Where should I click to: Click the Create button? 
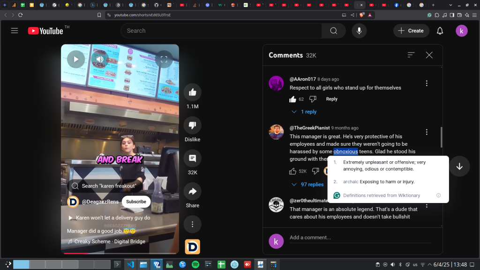[411, 30]
